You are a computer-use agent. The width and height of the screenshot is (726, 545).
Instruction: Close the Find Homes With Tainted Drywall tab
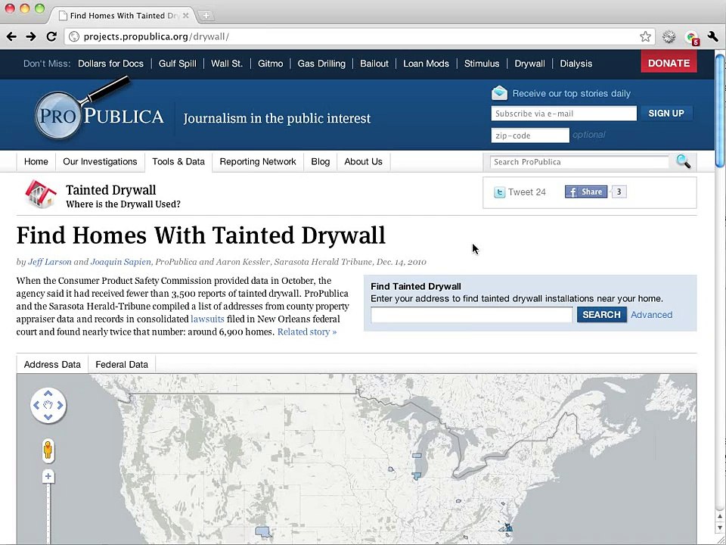pos(186,15)
